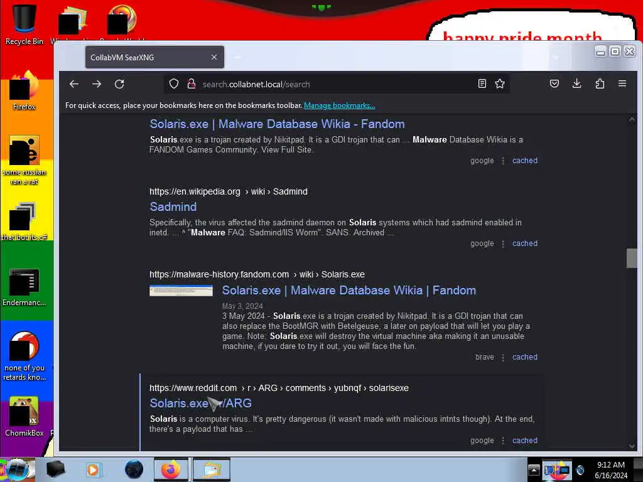Open the Manage bookmarks link

pyautogui.click(x=340, y=105)
